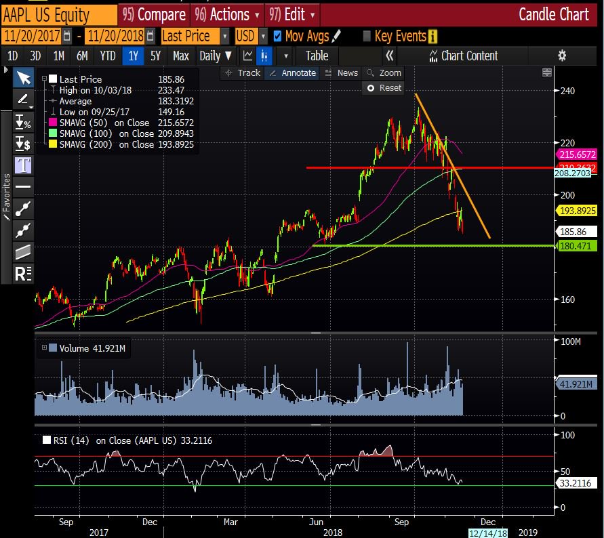Open Daily periodicity dropdown

[x=216, y=56]
